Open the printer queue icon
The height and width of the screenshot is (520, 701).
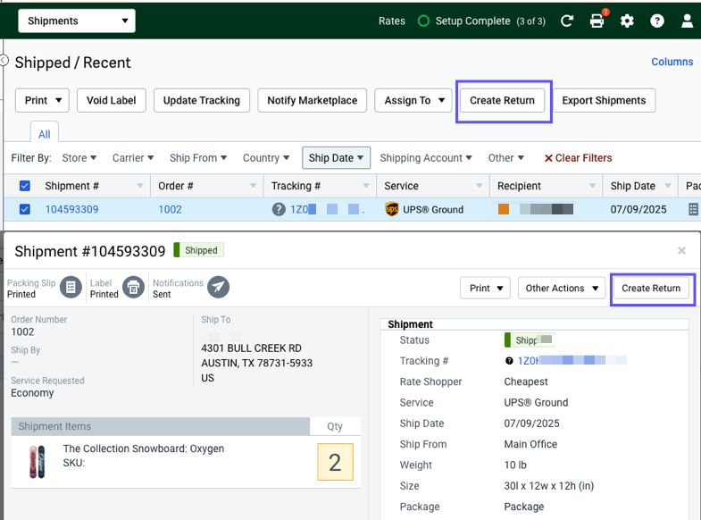coord(597,21)
